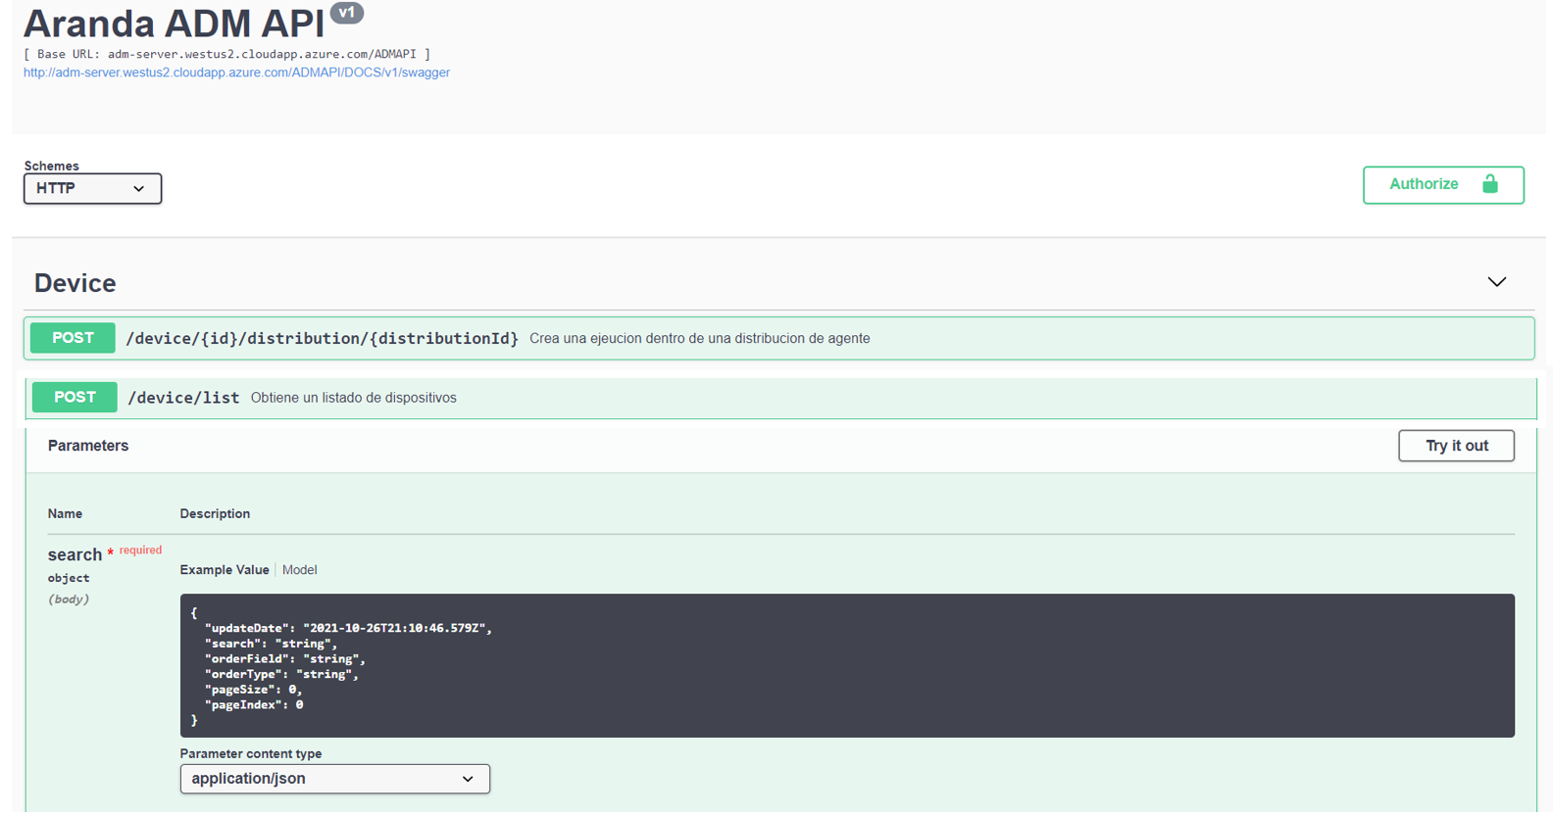
Task: Open the Schemes HTTP dropdown
Action: (92, 188)
